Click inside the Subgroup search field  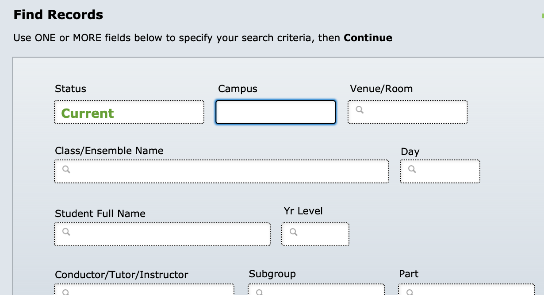pyautogui.click(x=316, y=290)
